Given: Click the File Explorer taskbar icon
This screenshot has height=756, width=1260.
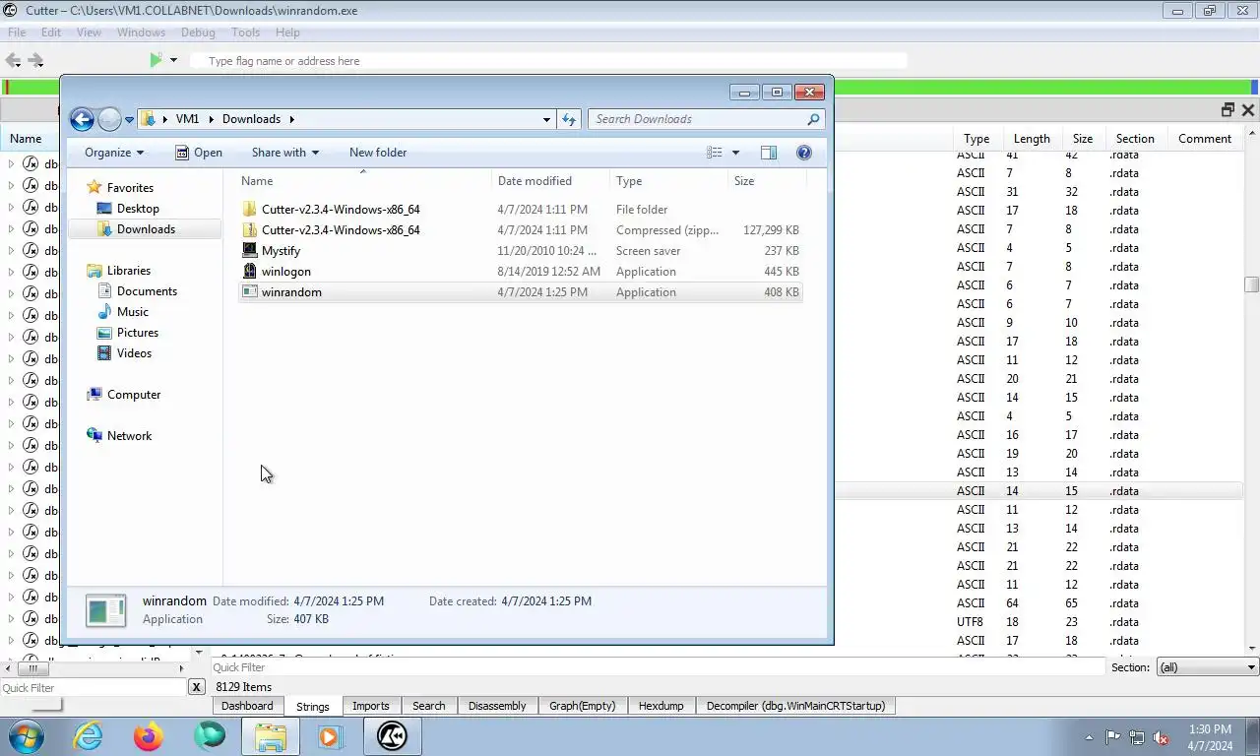Looking at the screenshot, I should pyautogui.click(x=270, y=736).
